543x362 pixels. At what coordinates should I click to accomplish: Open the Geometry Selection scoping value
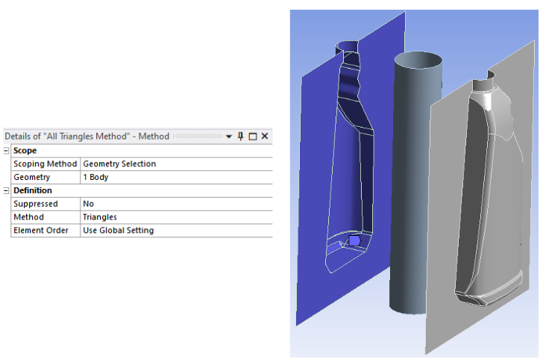pos(177,164)
